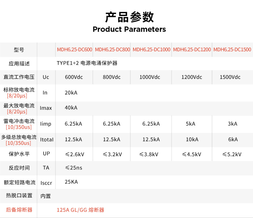The width and height of the screenshot is (253, 218).
Task: Click the 5kA Iimp value
Action: 191,124
